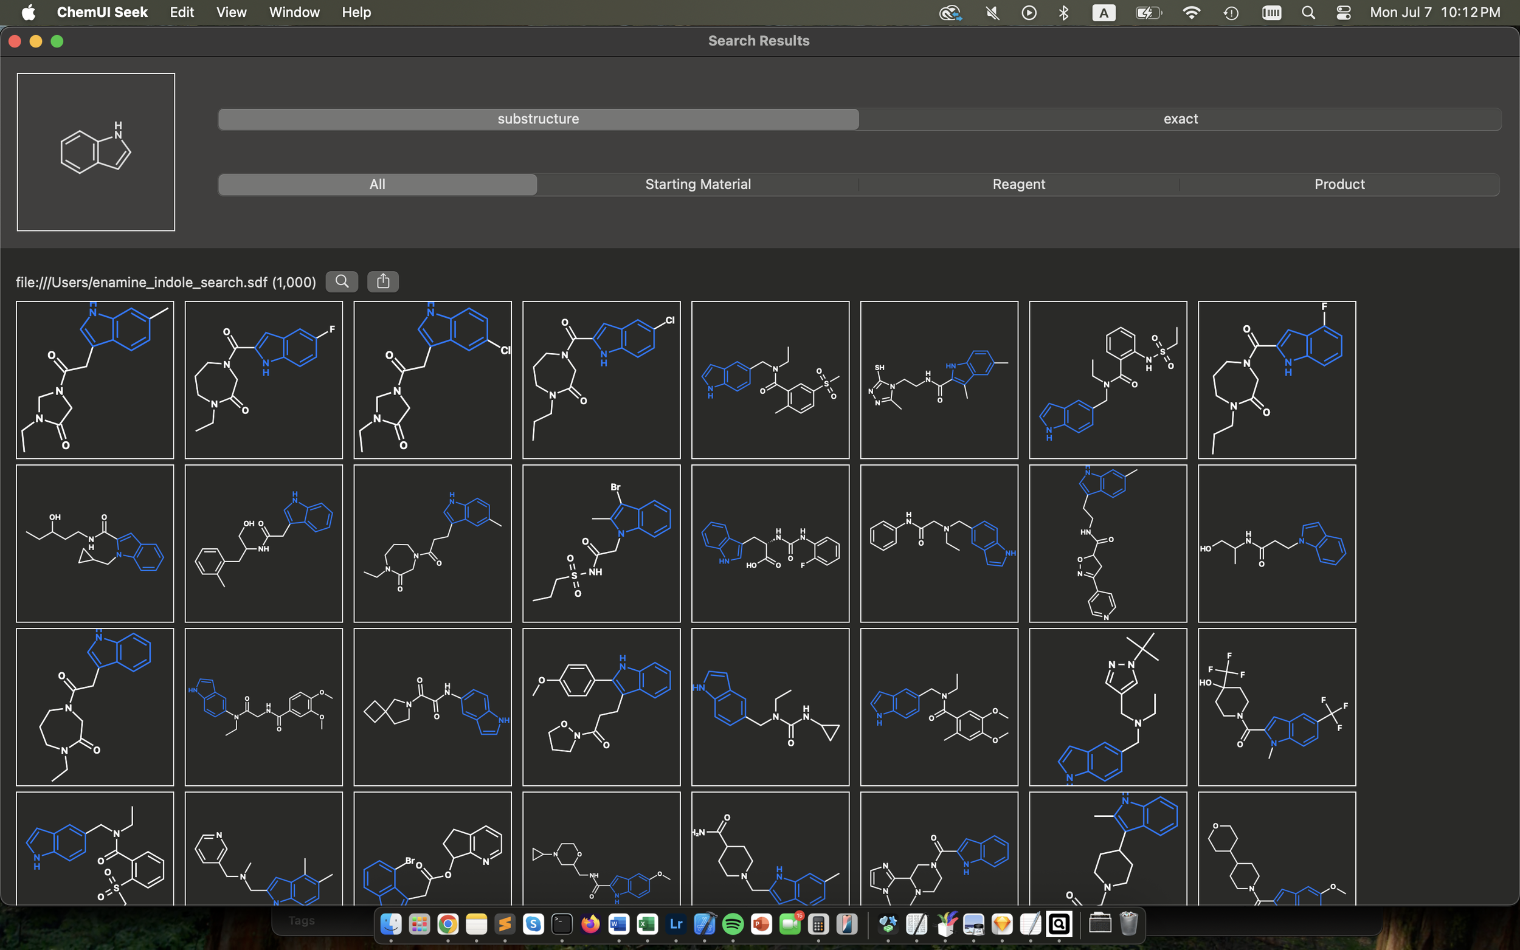Open the View menu
Viewport: 1520px width, 950px height.
click(x=231, y=13)
